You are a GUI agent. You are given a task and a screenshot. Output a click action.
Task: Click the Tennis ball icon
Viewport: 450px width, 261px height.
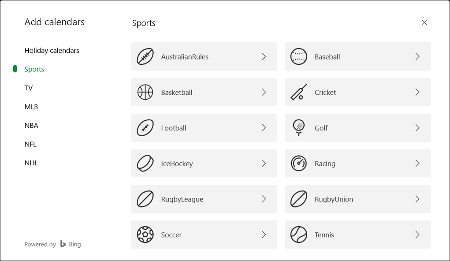click(x=298, y=235)
